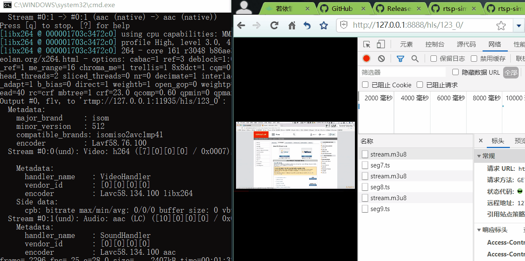This screenshot has height=261, width=525.
Task: Click the 2000 毫秒 timeline marker
Action: (x=378, y=98)
